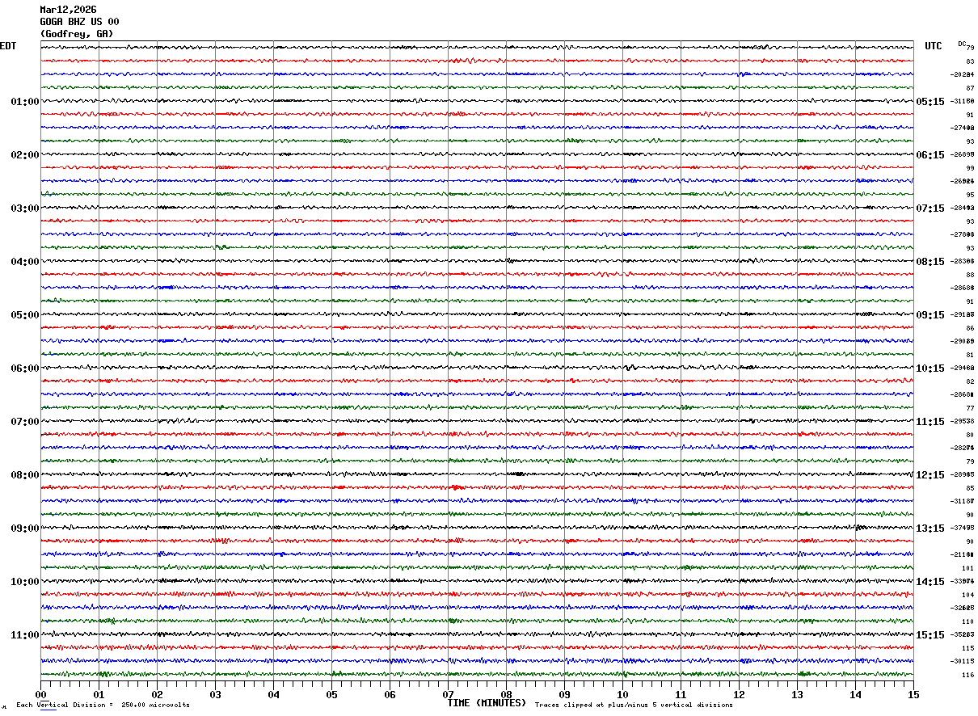
Task: Click minute 05 on the time axis
Action: point(331,694)
